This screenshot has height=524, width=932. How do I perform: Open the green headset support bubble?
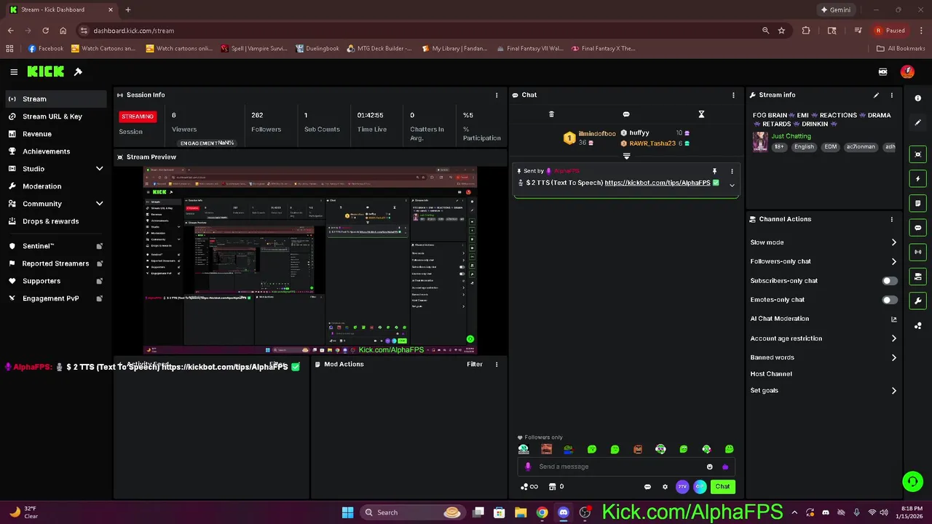pyautogui.click(x=912, y=481)
